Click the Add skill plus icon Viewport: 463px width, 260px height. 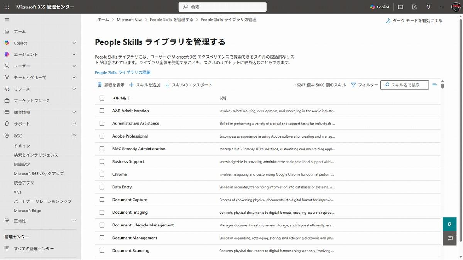(132, 85)
